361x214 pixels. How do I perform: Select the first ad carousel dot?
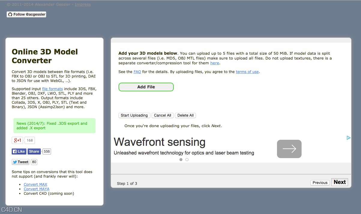(181, 160)
